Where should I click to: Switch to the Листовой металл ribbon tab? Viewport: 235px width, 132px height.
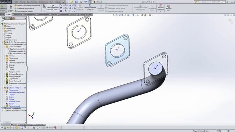pyautogui.click(x=30, y=15)
